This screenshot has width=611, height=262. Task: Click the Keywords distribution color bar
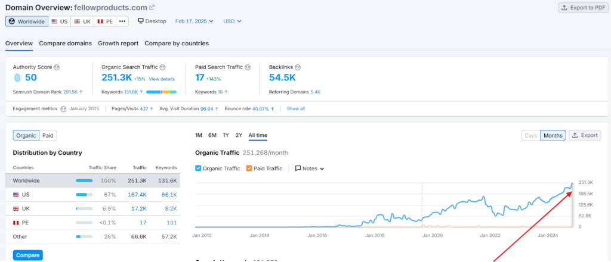tap(161, 92)
